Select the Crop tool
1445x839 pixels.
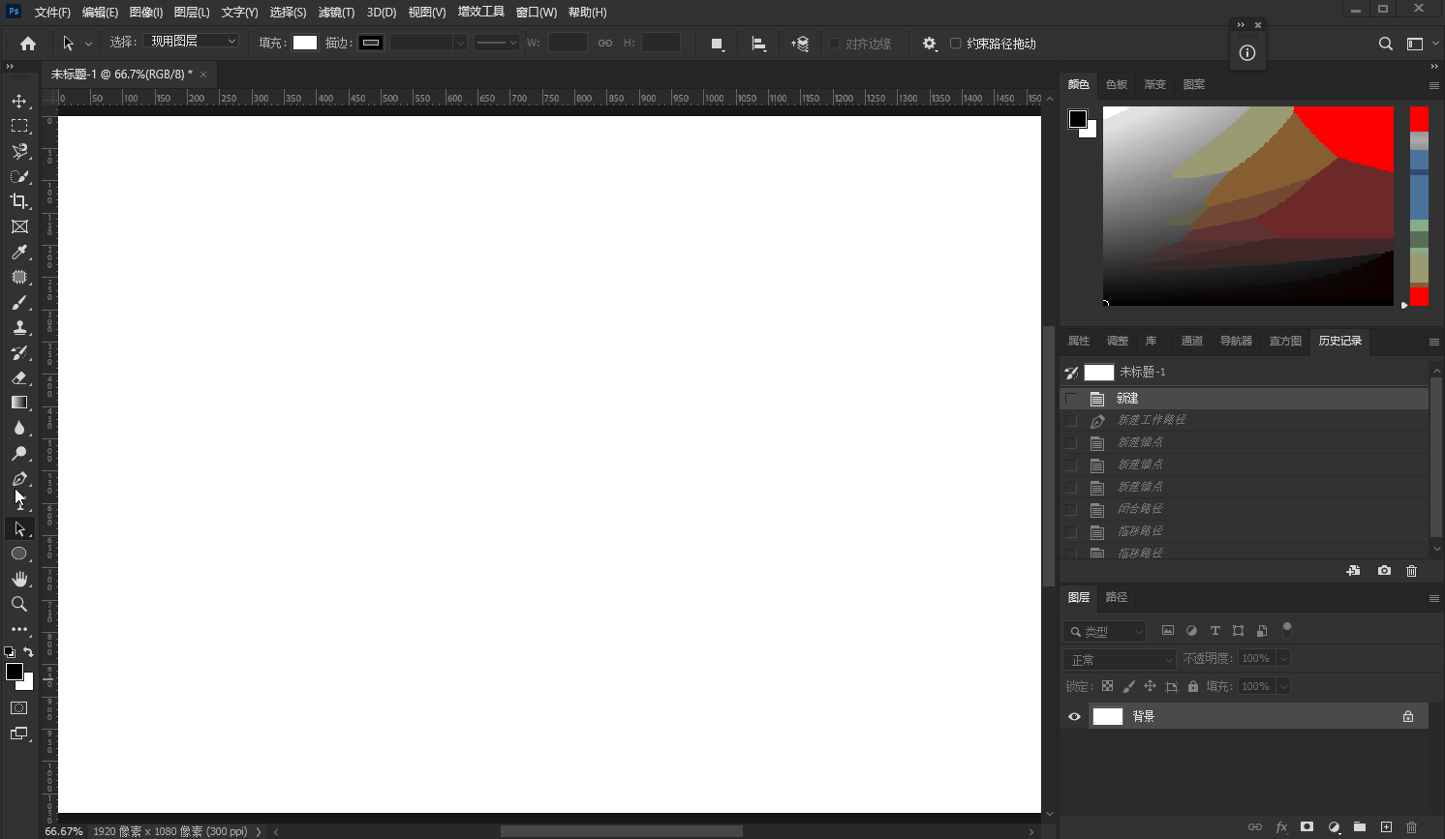[19, 201]
